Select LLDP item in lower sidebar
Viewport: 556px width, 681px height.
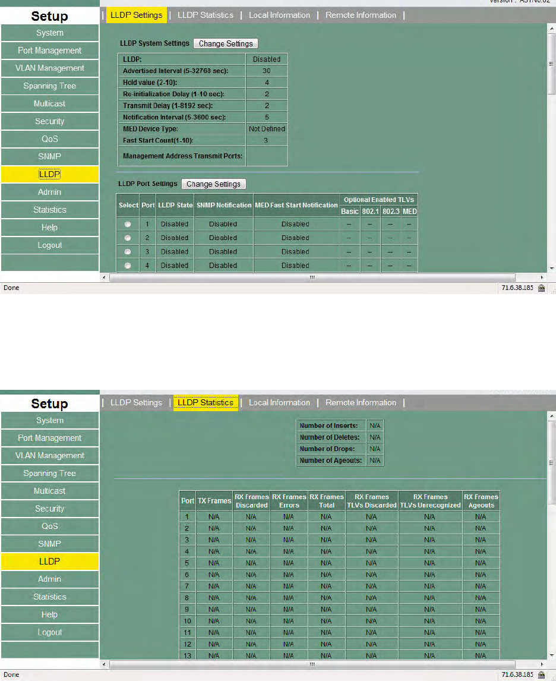(x=50, y=562)
